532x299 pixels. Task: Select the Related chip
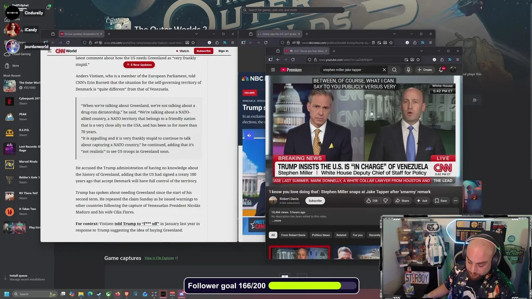pyautogui.click(x=341, y=235)
